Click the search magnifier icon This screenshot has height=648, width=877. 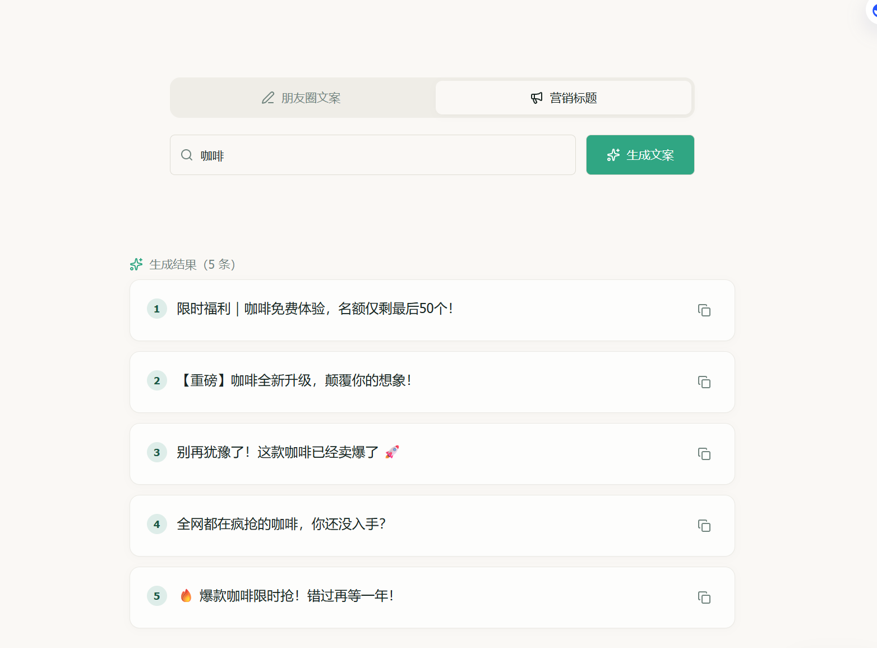click(x=187, y=155)
